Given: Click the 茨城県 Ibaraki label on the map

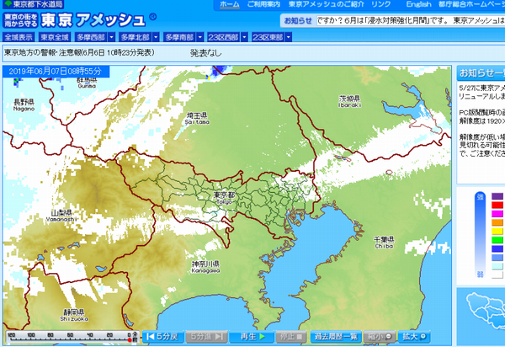Looking at the screenshot, I should click(x=350, y=101).
